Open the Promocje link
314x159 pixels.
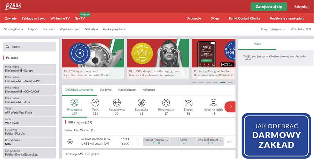194,18
